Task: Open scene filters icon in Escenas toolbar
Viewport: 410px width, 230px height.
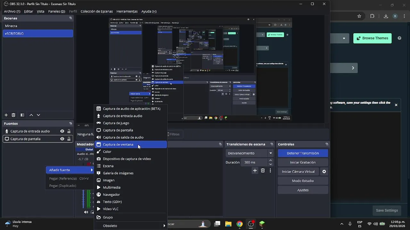Action: [22, 115]
